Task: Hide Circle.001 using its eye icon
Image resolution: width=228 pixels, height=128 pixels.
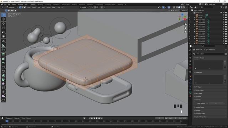Action: coord(223,20)
